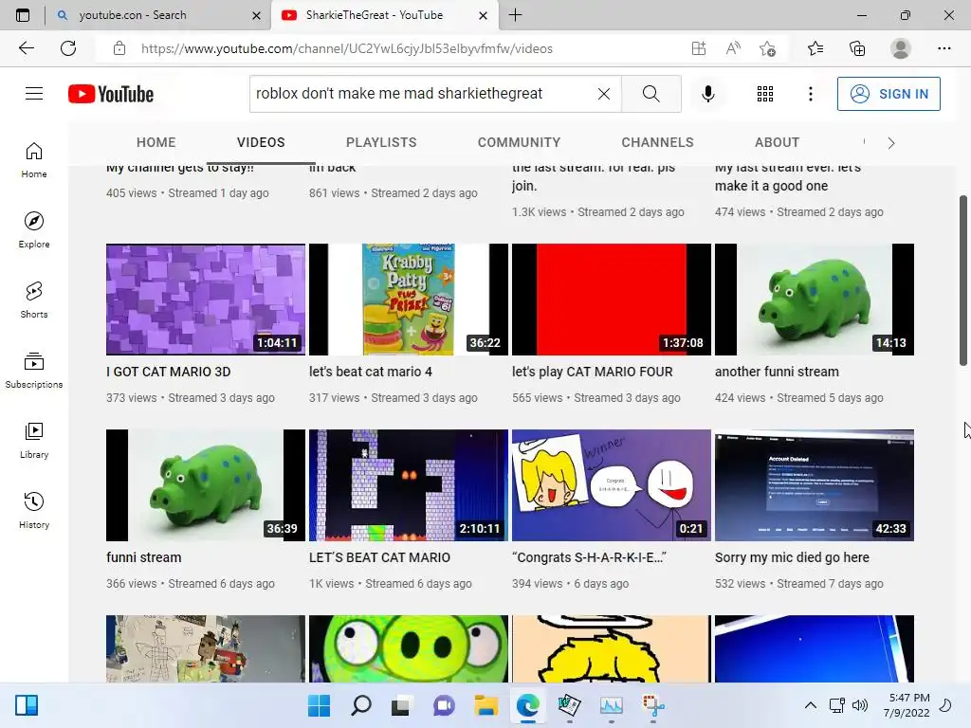The image size is (971, 728).
Task: Open Task View from the taskbar
Action: [x=401, y=705]
